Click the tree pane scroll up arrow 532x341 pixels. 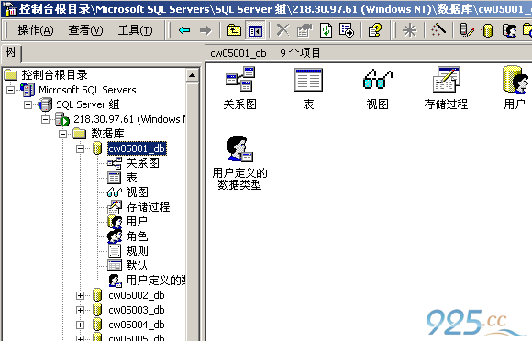[193, 75]
